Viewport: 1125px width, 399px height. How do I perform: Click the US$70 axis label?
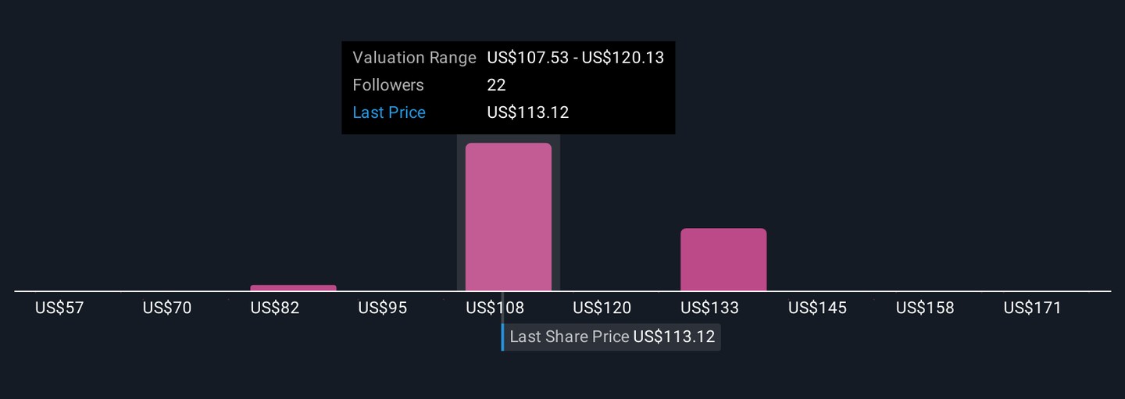click(167, 308)
